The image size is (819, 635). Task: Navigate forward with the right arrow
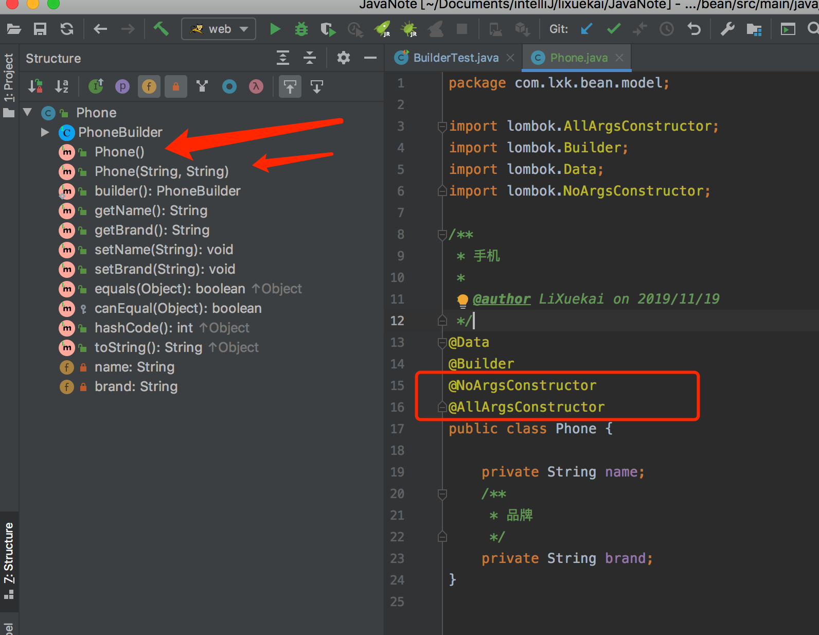click(x=128, y=29)
